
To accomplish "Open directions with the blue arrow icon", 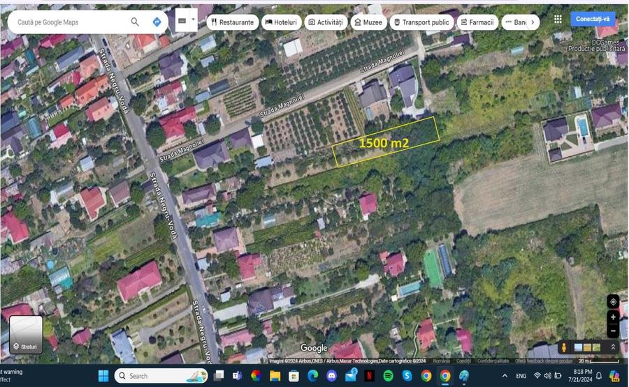I will pyautogui.click(x=157, y=22).
